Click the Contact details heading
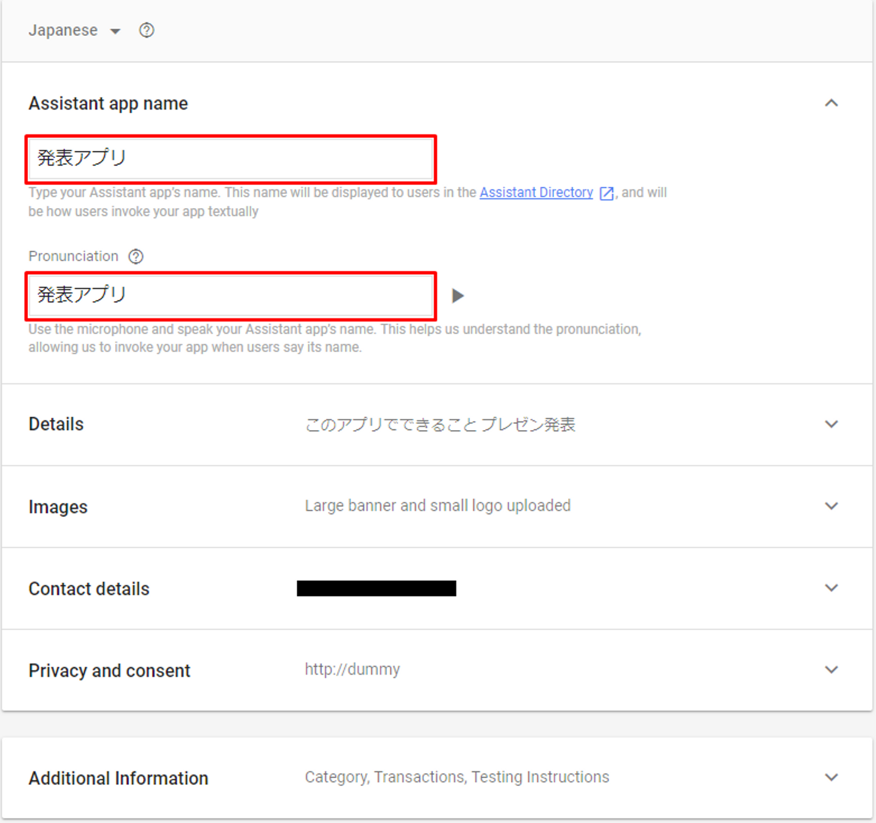This screenshot has height=823, width=876. tap(89, 589)
